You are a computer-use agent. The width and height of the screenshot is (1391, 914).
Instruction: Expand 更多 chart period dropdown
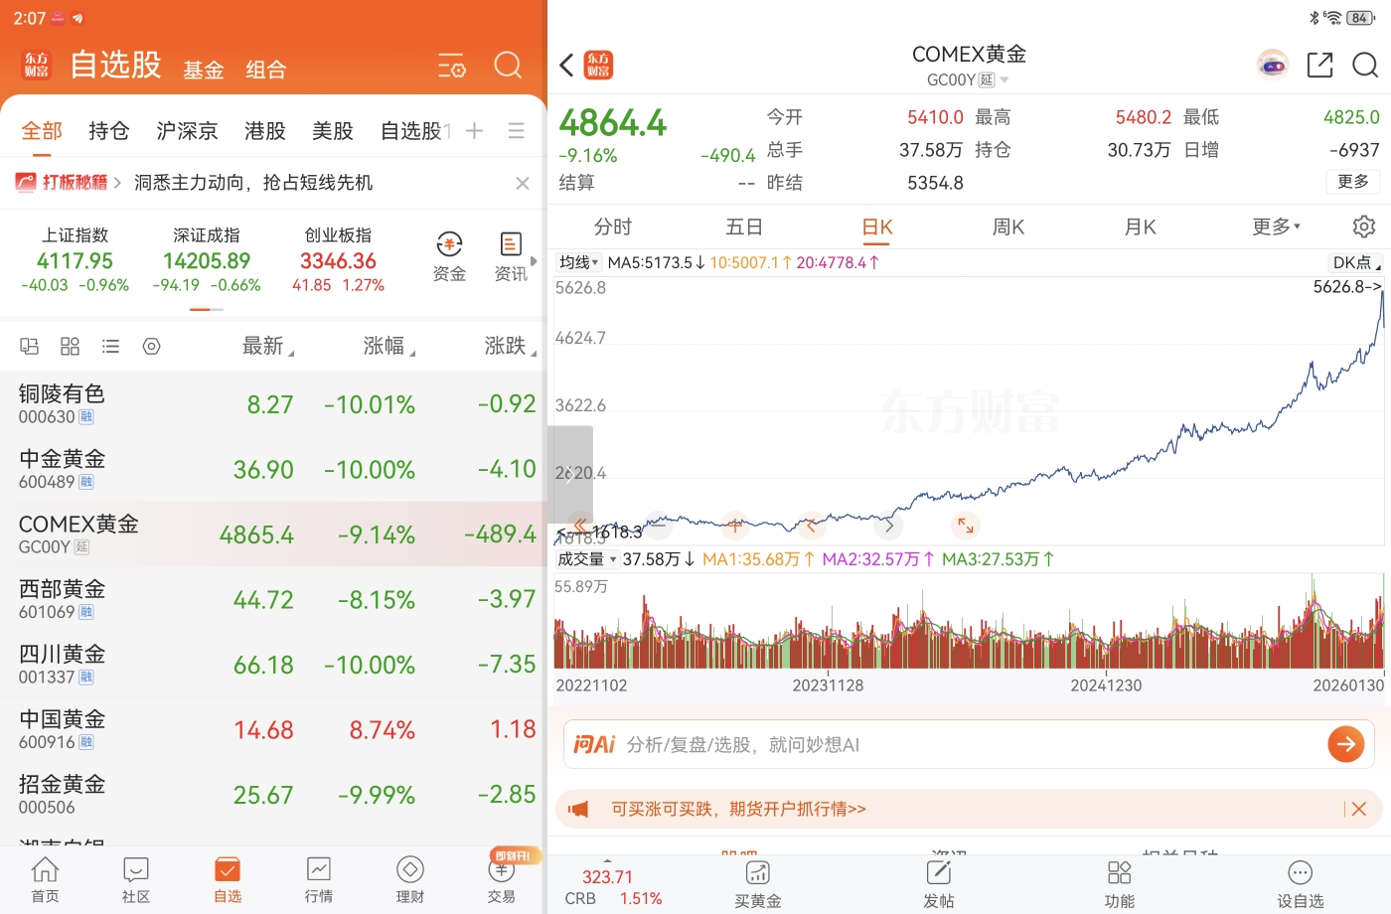pyautogui.click(x=1276, y=227)
